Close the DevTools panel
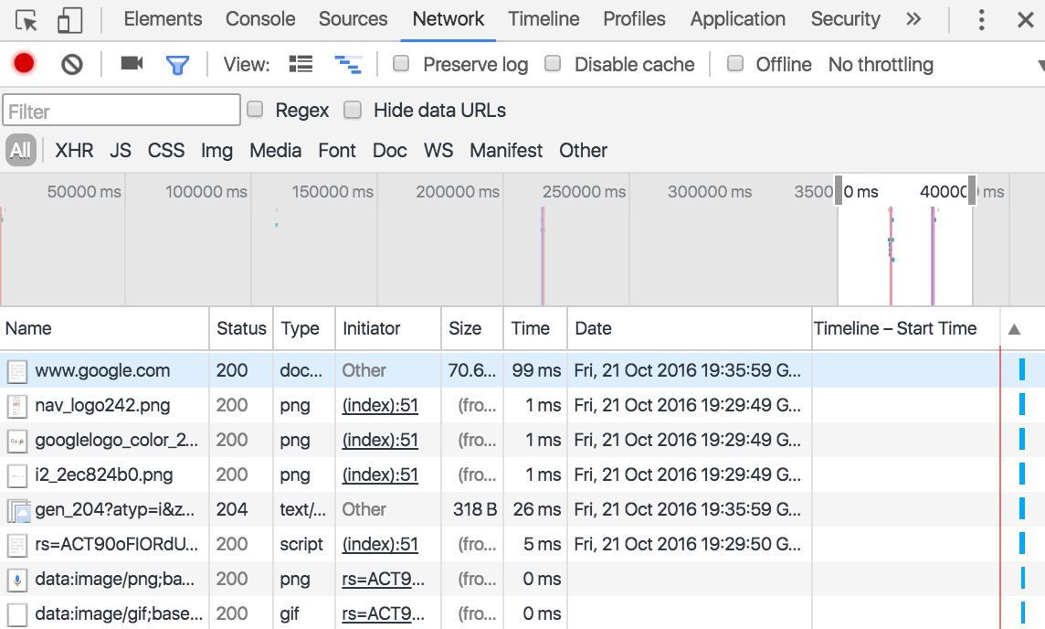Screen dimensions: 1045x629 (1026, 20)
